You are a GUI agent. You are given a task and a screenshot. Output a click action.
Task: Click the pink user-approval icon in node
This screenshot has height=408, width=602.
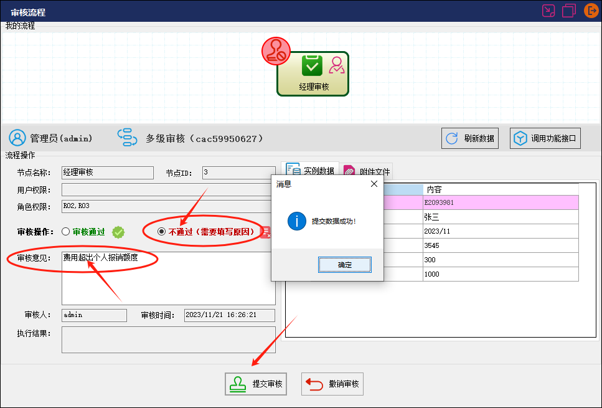tap(337, 65)
